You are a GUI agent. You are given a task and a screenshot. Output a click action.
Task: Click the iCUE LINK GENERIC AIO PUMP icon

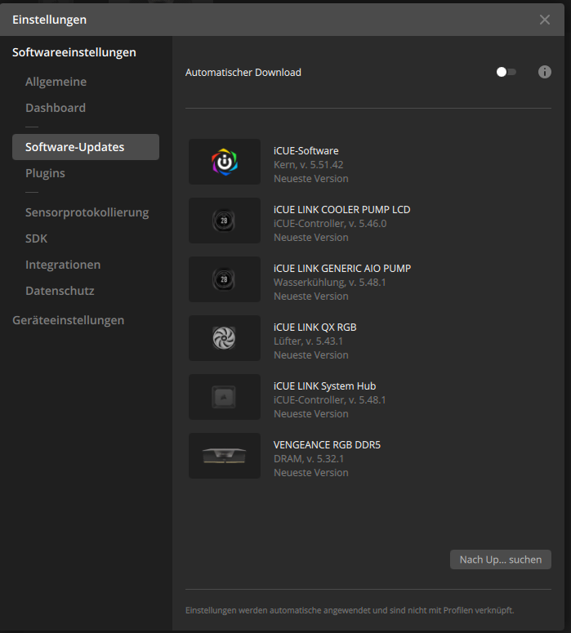[225, 279]
